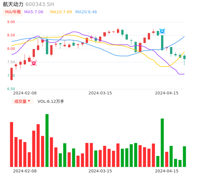198x175 pixels.
Task: Toggle the MA10:7.89 legend line
Action: 61,12
